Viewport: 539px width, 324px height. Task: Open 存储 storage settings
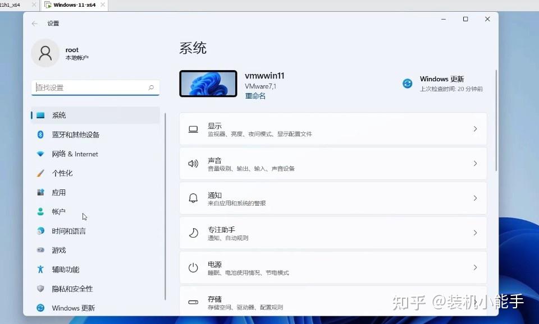332,302
